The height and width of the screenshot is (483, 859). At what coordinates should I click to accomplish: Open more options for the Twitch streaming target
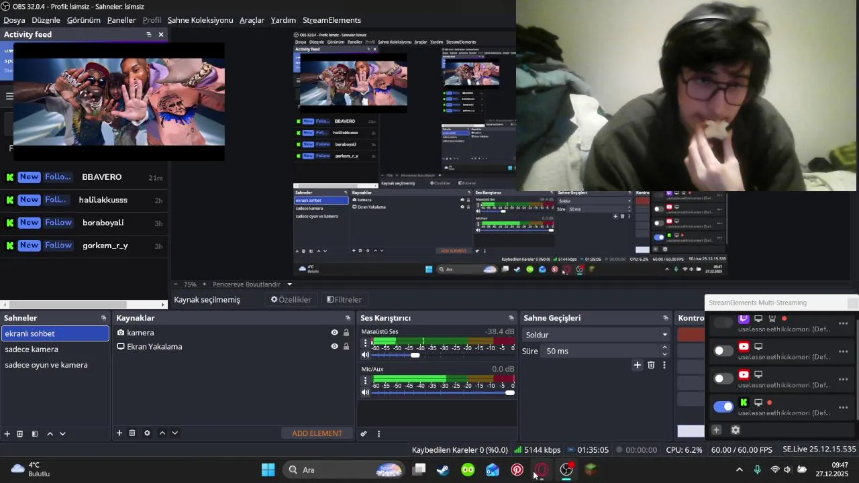(x=844, y=323)
